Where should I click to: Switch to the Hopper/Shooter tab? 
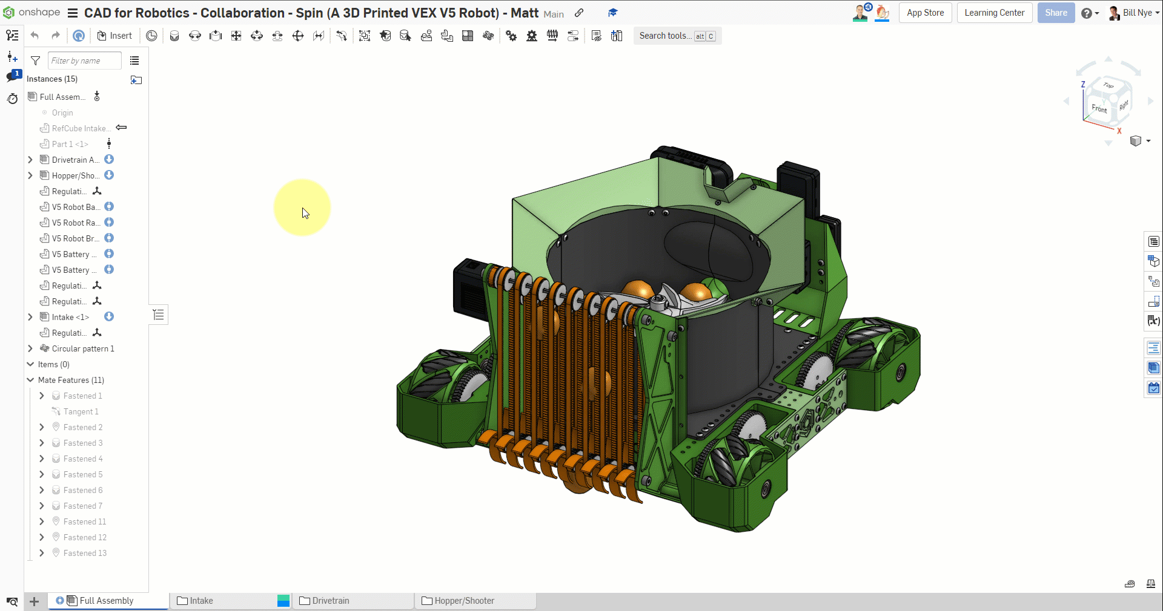point(464,601)
